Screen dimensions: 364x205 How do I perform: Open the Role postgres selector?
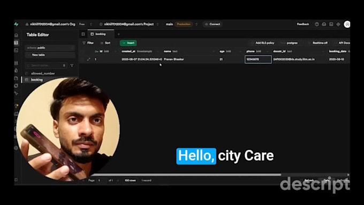[x=289, y=43]
